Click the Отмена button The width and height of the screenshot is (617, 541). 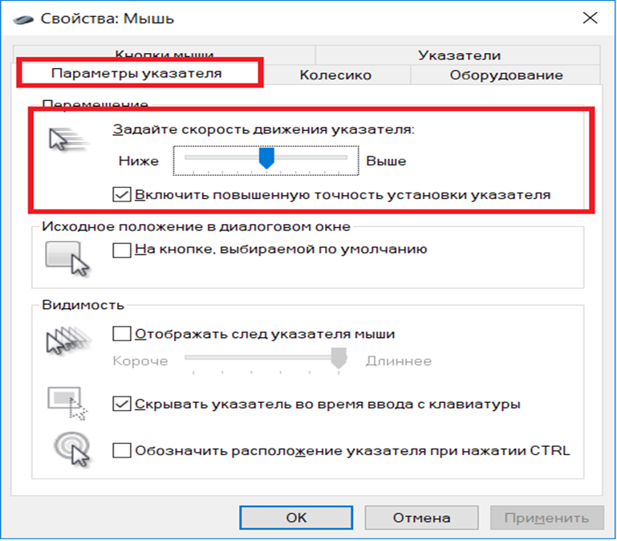pyautogui.click(x=421, y=518)
